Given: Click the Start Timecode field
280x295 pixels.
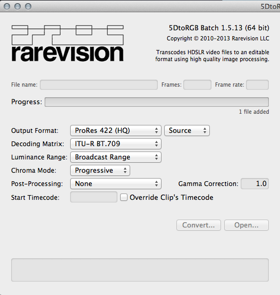Looking at the screenshot, I should point(94,197).
